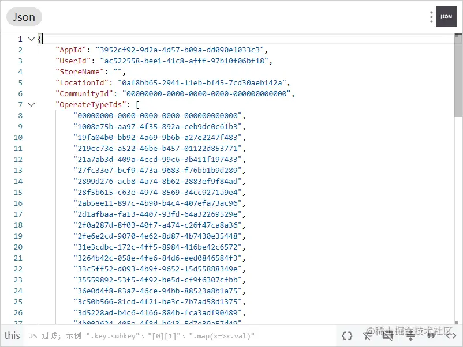
Task: Click the value 2899d276-acb8-4a74-8b62-2883ef9f84ad
Action: [x=158, y=182]
